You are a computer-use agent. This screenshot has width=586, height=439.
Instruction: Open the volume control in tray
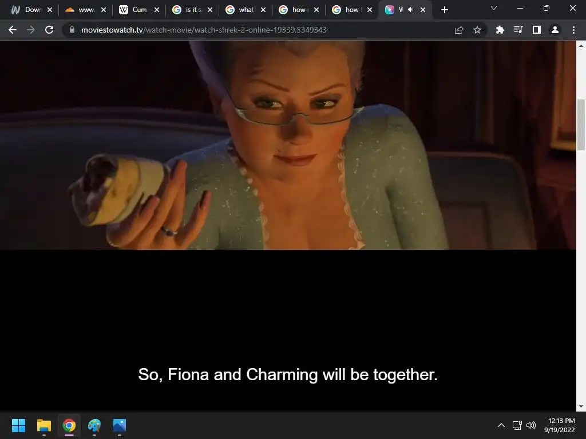(530, 425)
